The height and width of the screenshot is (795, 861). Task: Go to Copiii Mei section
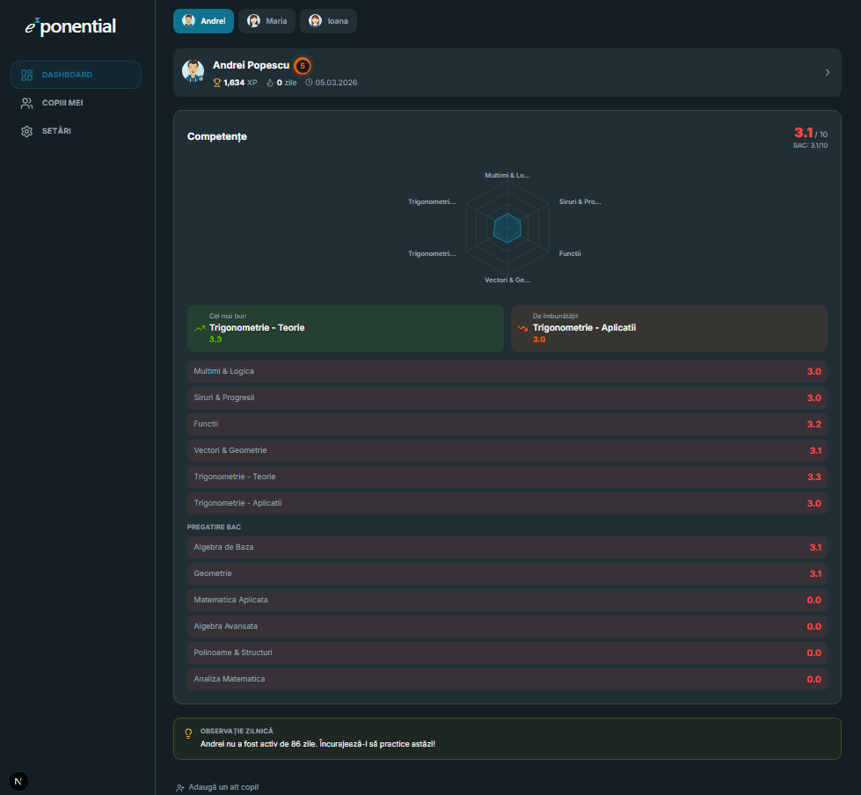[76, 103]
